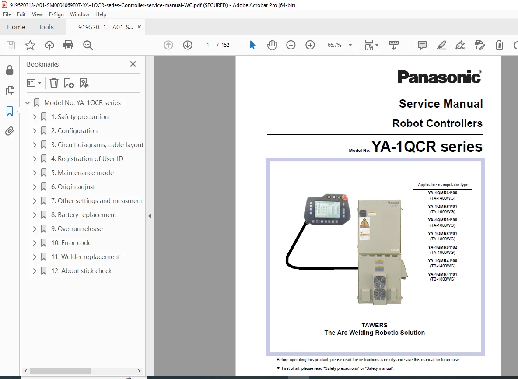The width and height of the screenshot is (518, 379).
Task: Expand 3. Circuit diagrams bookmark
Action: [x=35, y=145]
